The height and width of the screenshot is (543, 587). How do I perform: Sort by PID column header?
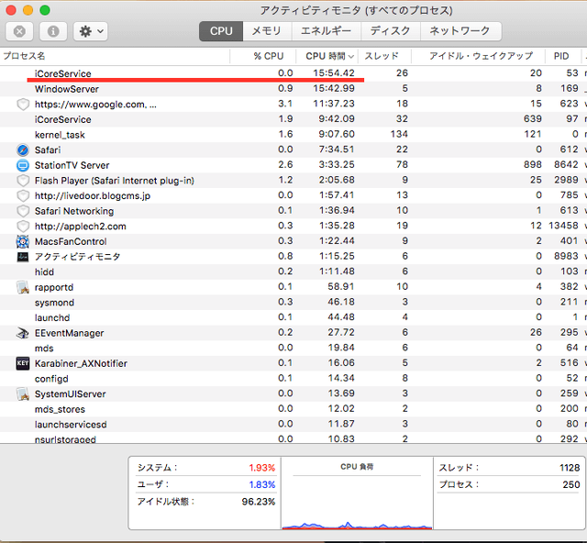[561, 56]
